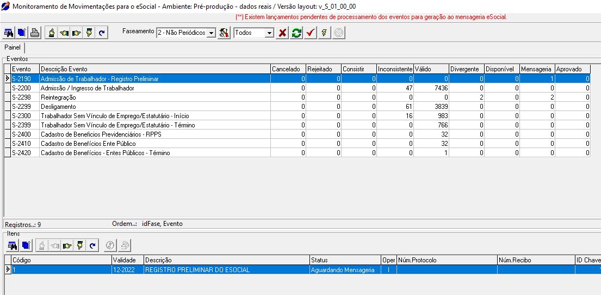Click the Status column header in Itens
601x295 pixels.
[x=345, y=260]
